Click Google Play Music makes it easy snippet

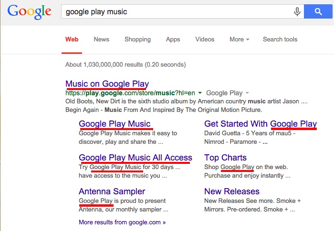point(128,137)
